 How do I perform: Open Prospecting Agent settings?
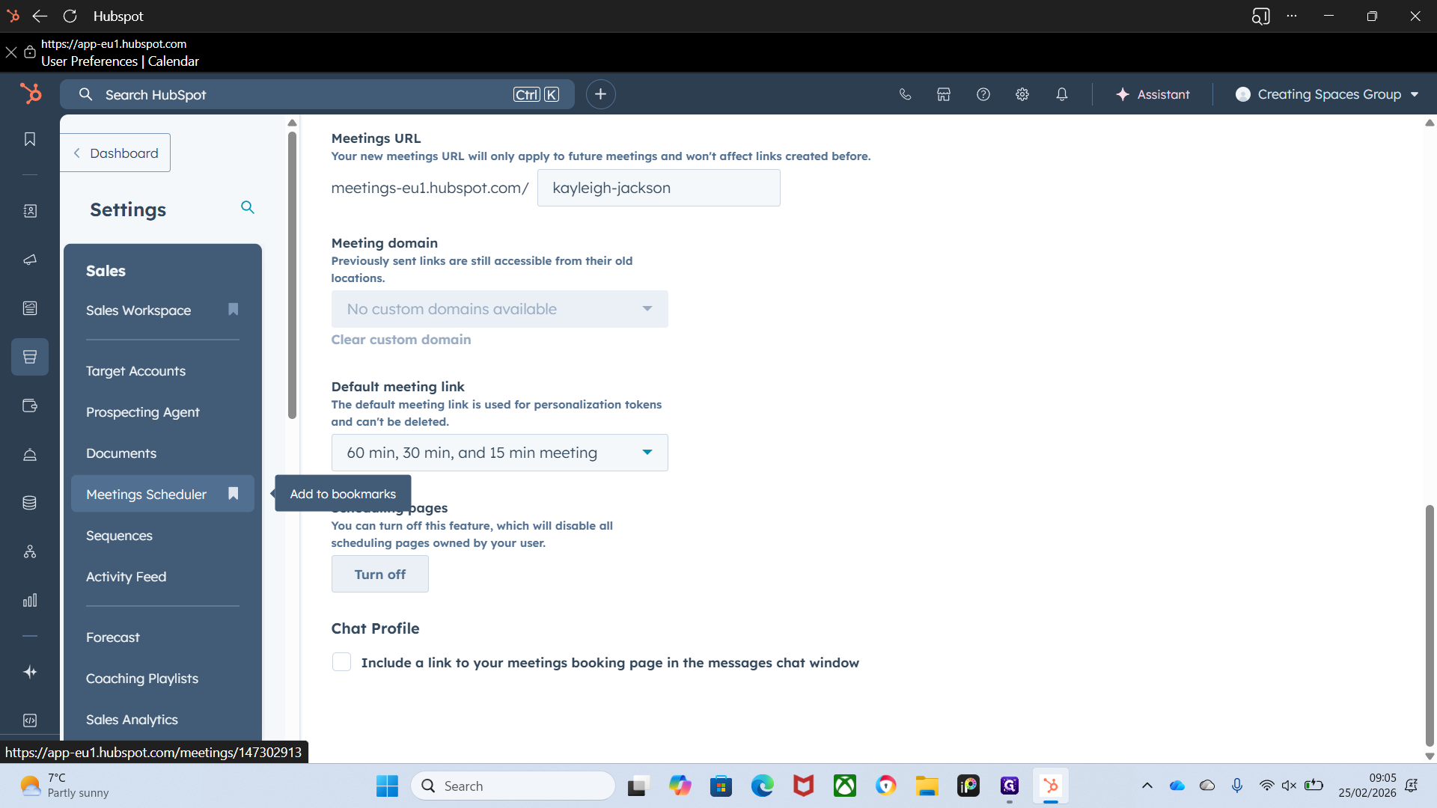(x=143, y=412)
